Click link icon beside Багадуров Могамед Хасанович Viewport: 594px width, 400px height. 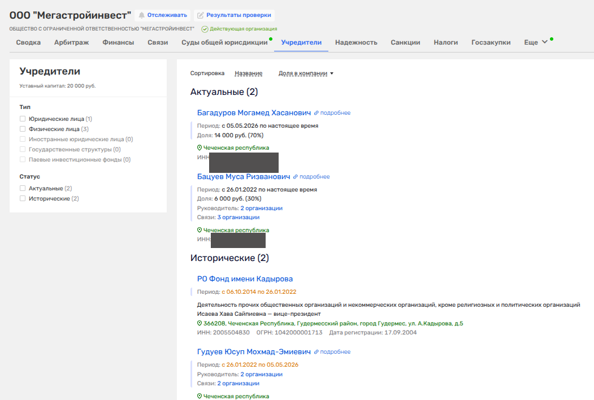[316, 113]
